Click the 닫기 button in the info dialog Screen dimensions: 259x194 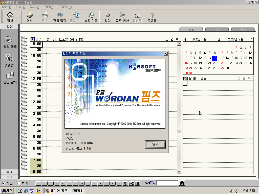point(155,144)
